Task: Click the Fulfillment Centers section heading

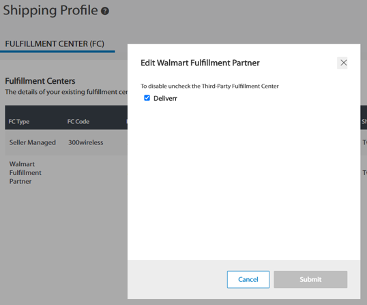Action: pyautogui.click(x=40, y=81)
